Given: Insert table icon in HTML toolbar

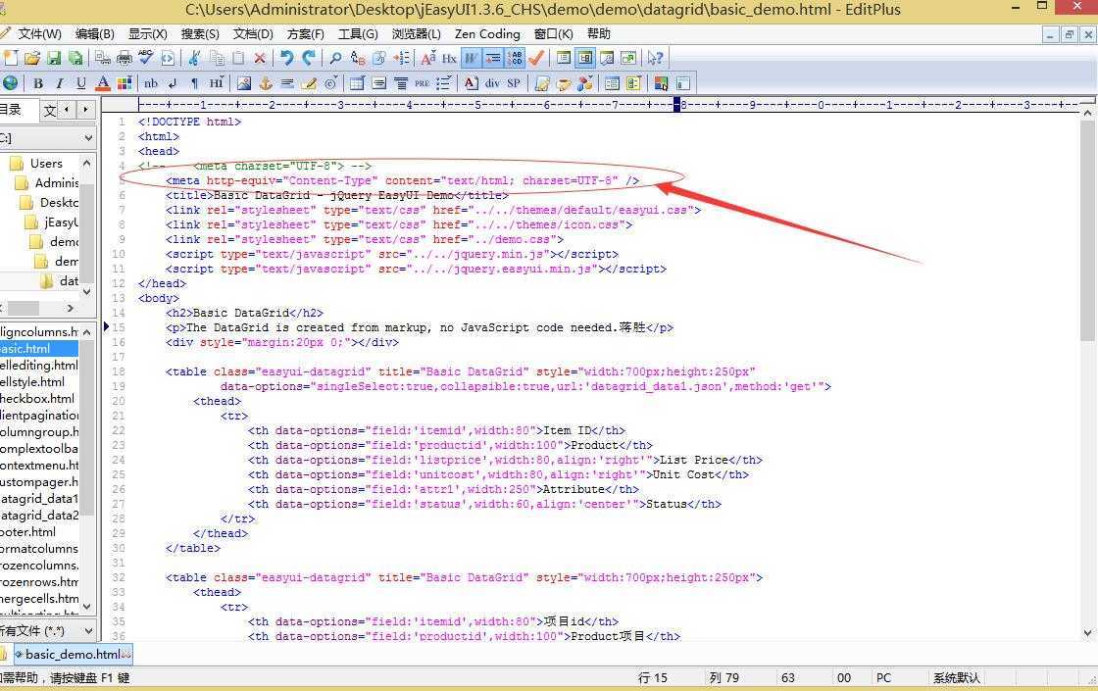Looking at the screenshot, I should coord(357,83).
